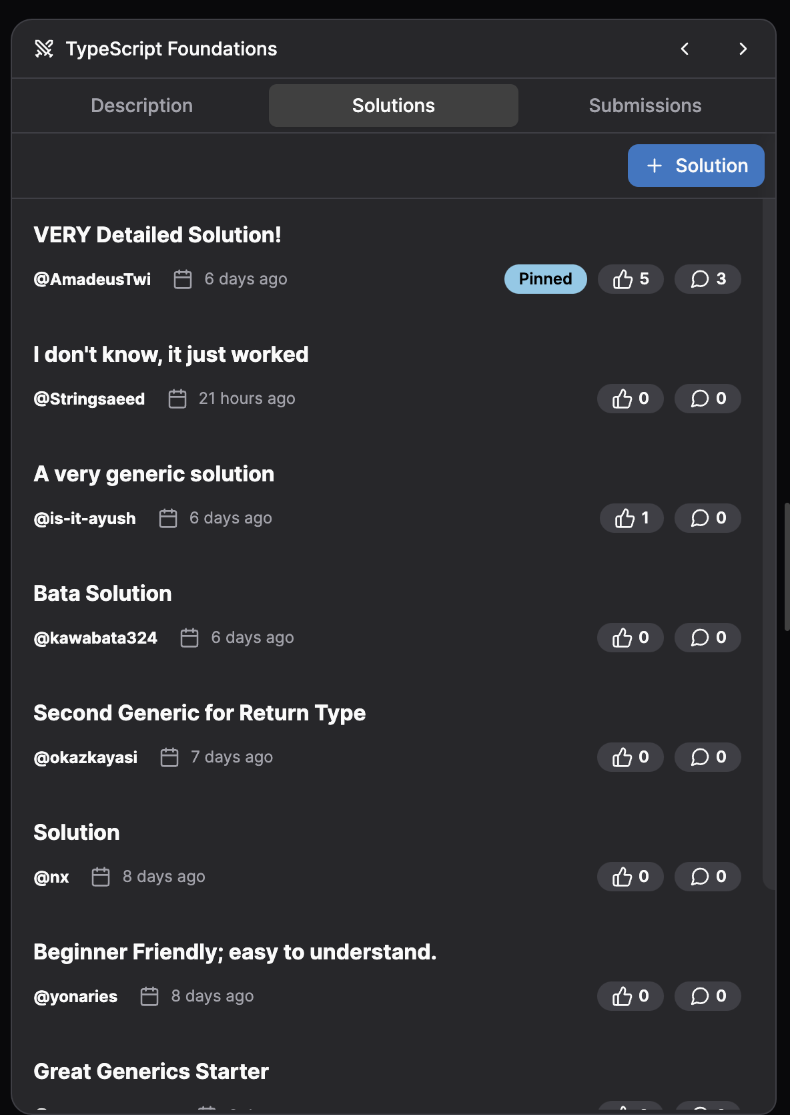
Task: Click the Pinned badge
Action: pyautogui.click(x=545, y=279)
